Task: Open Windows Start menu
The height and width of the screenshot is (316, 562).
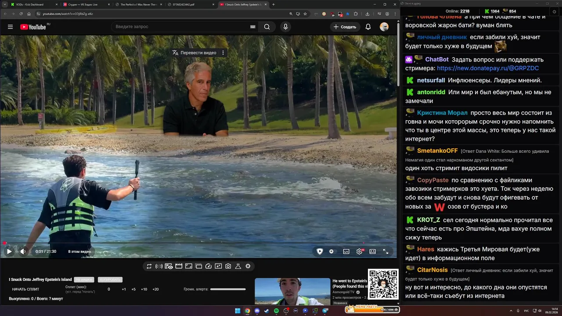Action: point(238,311)
